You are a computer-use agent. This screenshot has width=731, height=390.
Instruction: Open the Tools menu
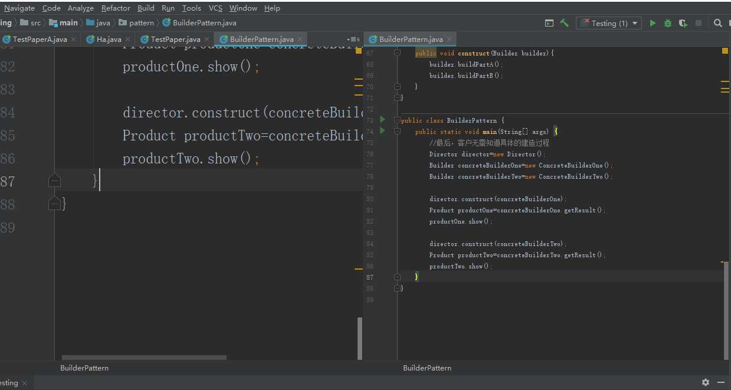pos(192,8)
